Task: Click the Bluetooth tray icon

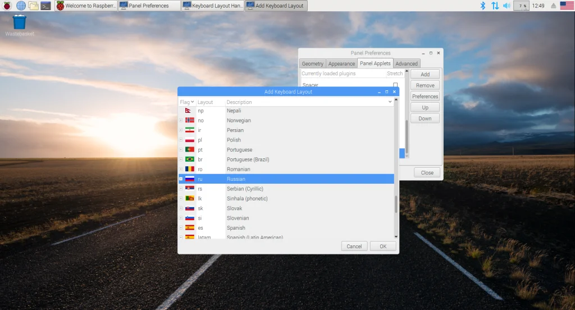Action: pos(482,6)
